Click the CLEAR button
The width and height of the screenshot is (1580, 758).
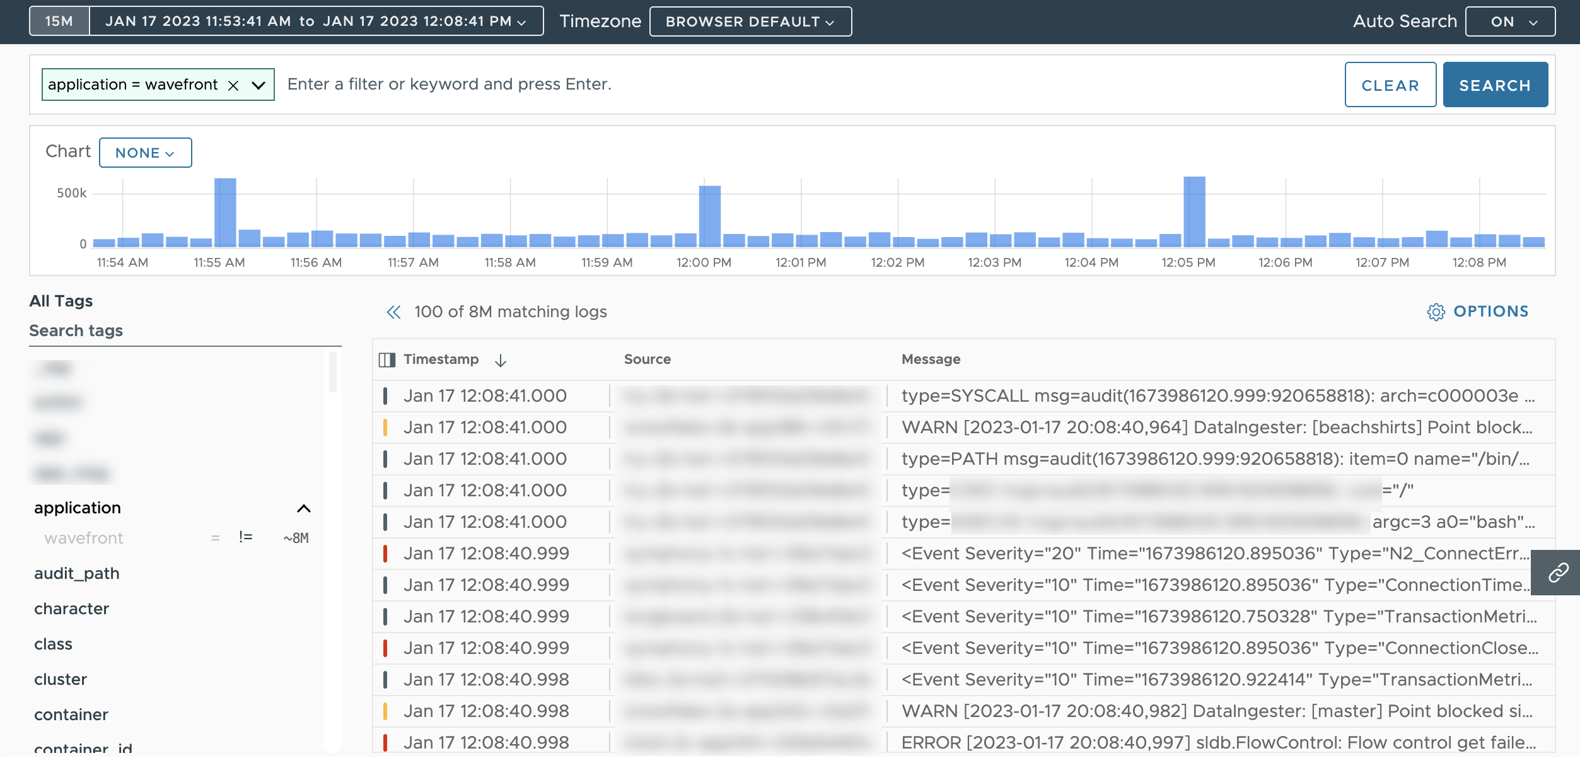tap(1390, 84)
